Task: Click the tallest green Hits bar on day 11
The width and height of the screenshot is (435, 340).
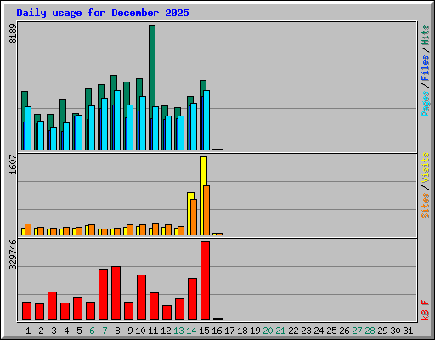Action: (x=152, y=65)
